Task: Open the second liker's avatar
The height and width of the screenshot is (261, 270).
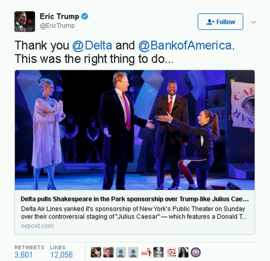Action: 108,253
